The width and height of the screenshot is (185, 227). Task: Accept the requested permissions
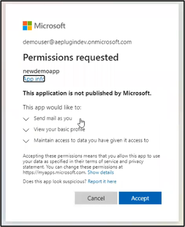[x=140, y=198]
